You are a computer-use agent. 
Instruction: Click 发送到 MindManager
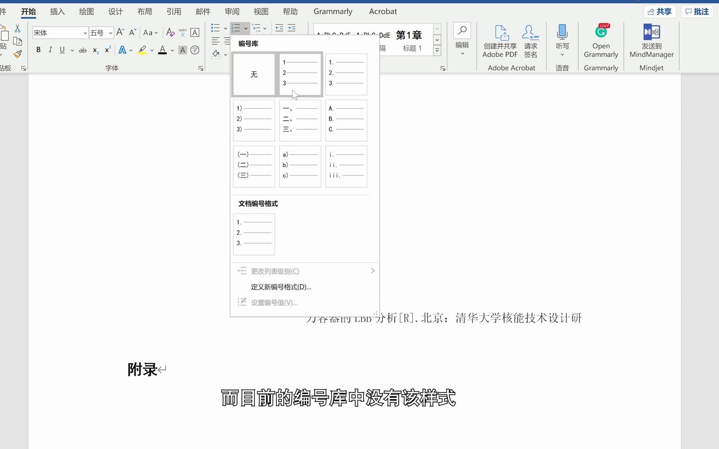click(x=651, y=40)
